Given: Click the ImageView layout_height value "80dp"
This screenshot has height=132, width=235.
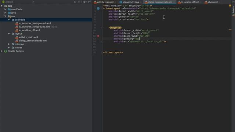Looking at the screenshot, I should click(x=146, y=33).
